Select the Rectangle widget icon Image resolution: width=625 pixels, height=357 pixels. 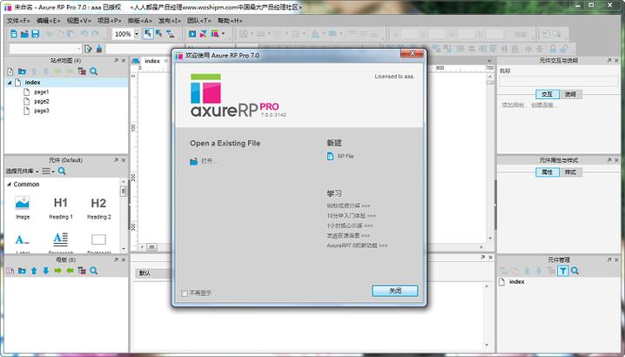click(98, 239)
